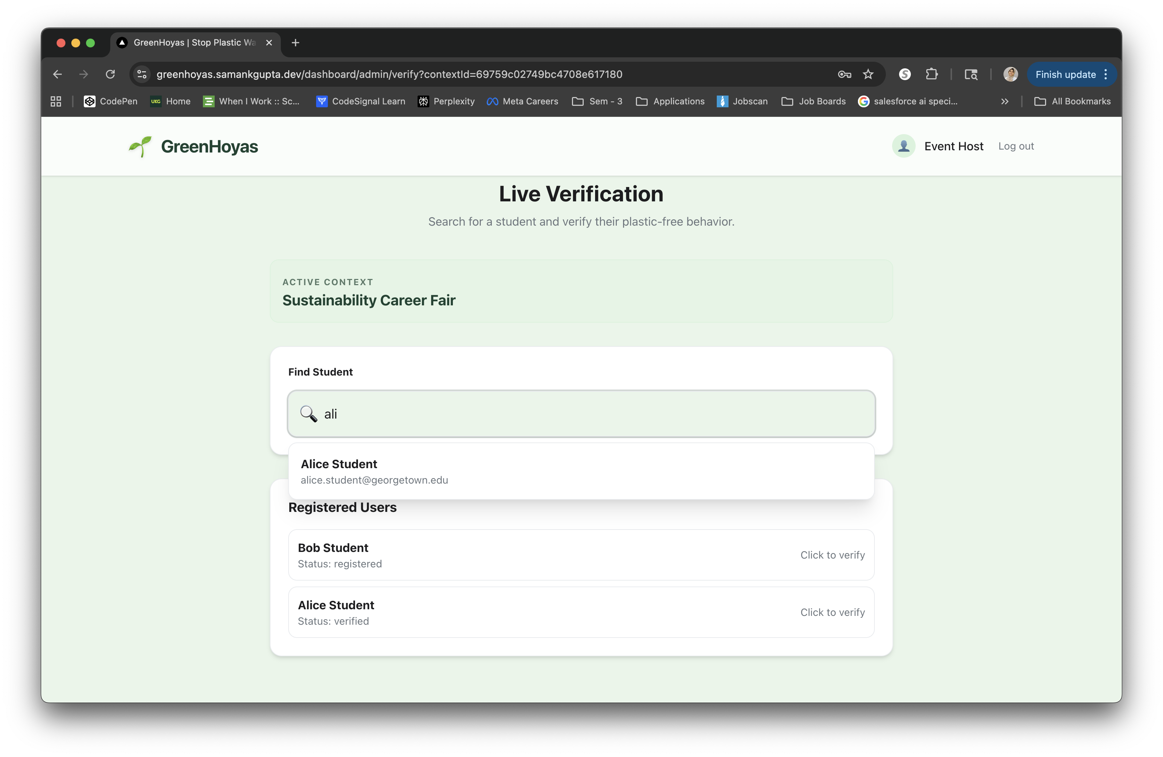Screen dimensions: 1163x757
Task: Reload the page with refresh icon
Action: coord(110,74)
